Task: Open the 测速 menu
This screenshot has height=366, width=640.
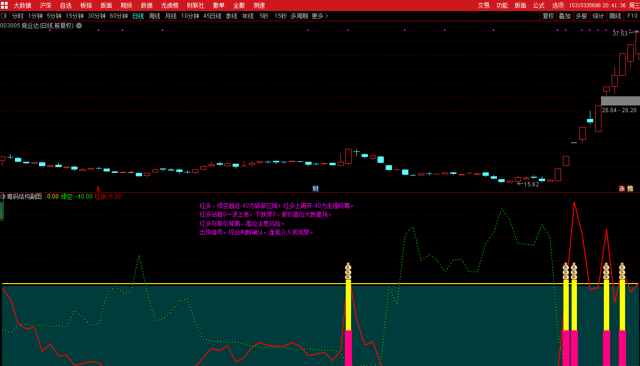Action: point(259,5)
